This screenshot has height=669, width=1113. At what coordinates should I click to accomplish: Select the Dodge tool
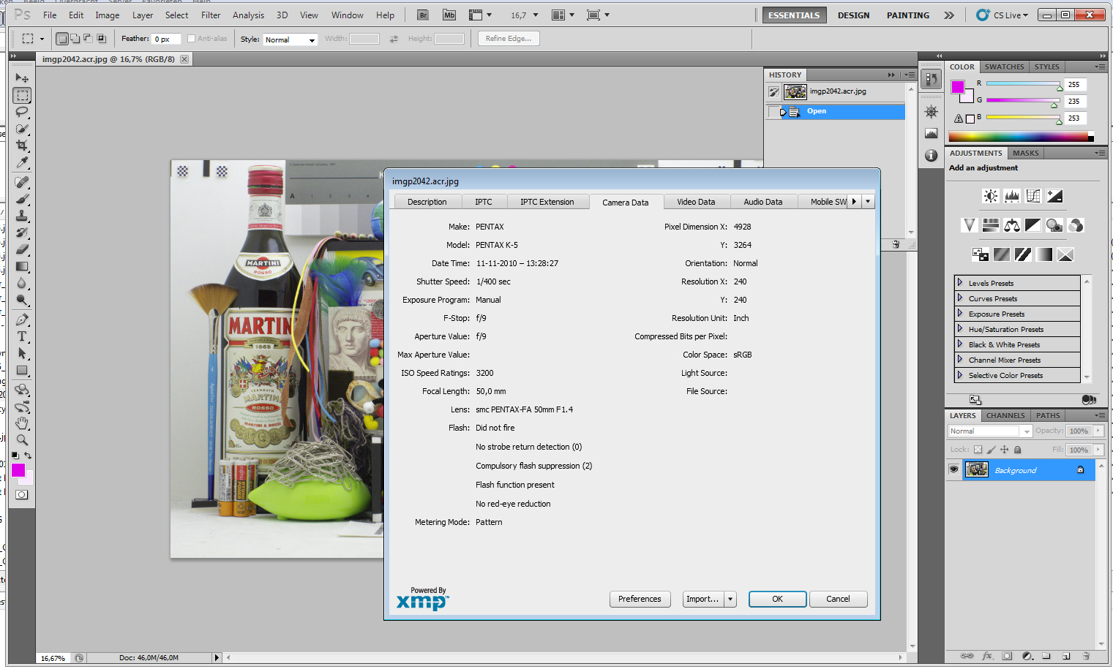coord(22,300)
